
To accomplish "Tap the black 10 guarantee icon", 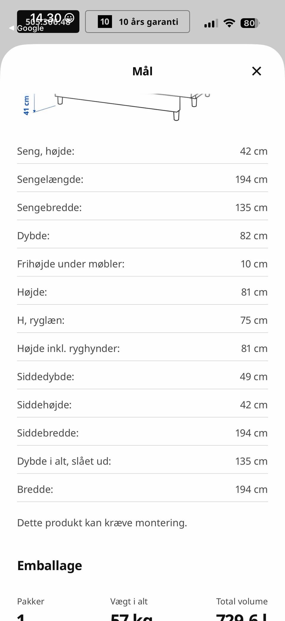I will pyautogui.click(x=105, y=22).
